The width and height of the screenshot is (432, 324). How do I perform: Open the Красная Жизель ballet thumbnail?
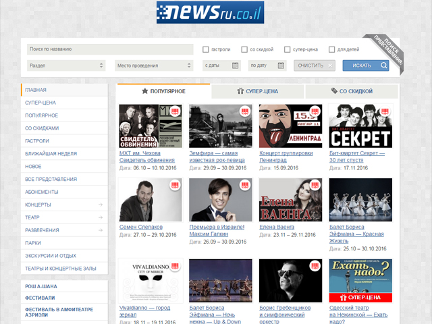[360, 200]
